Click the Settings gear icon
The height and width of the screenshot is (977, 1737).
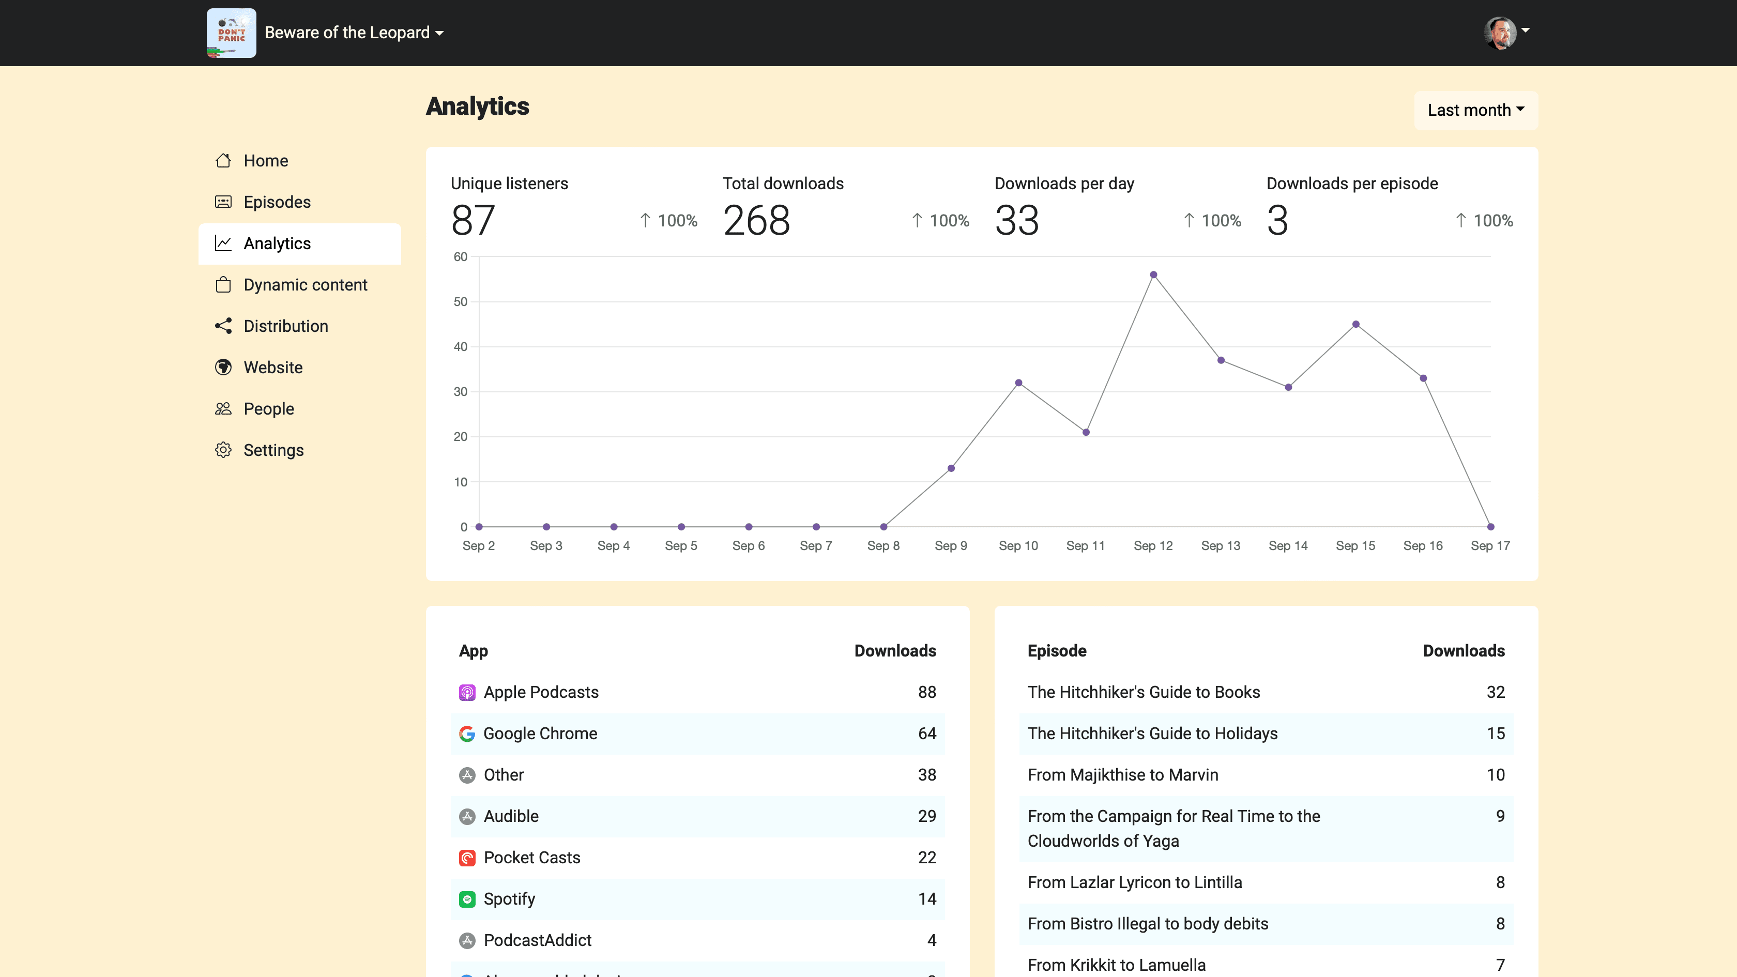(x=223, y=450)
